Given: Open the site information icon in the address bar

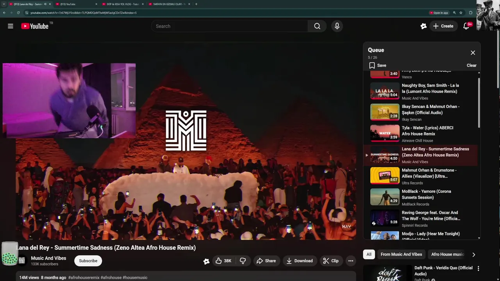Looking at the screenshot, I should 27,13.
